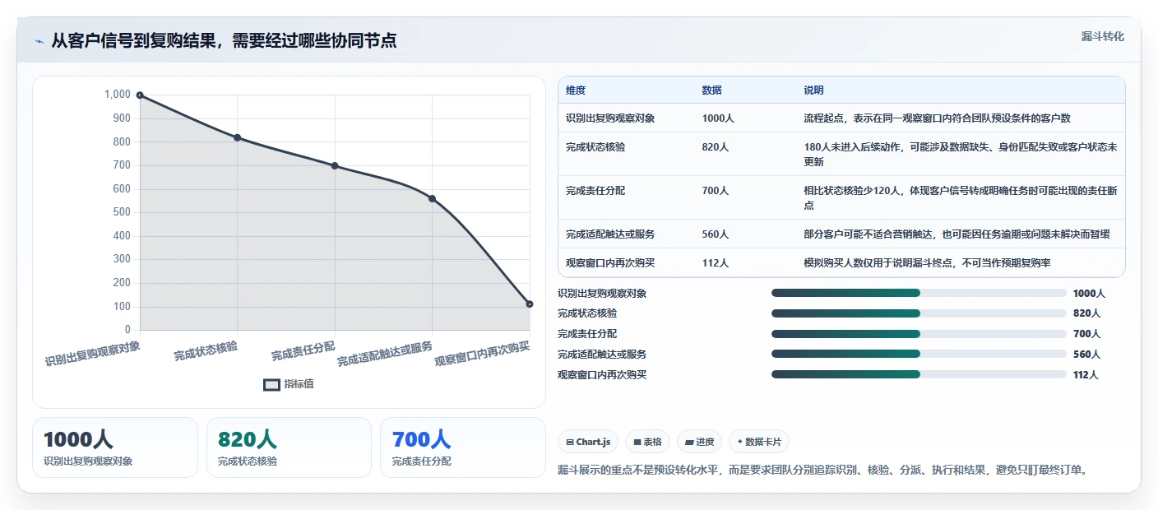
Task: Click the 维度 column header
Action: pos(576,90)
